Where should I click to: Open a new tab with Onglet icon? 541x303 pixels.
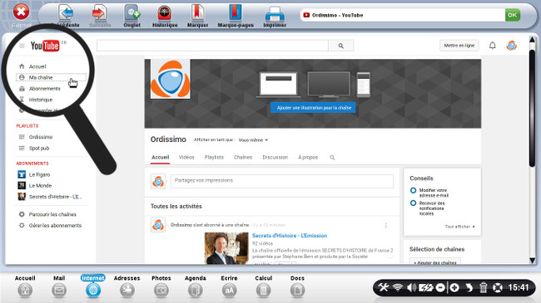pos(132,12)
